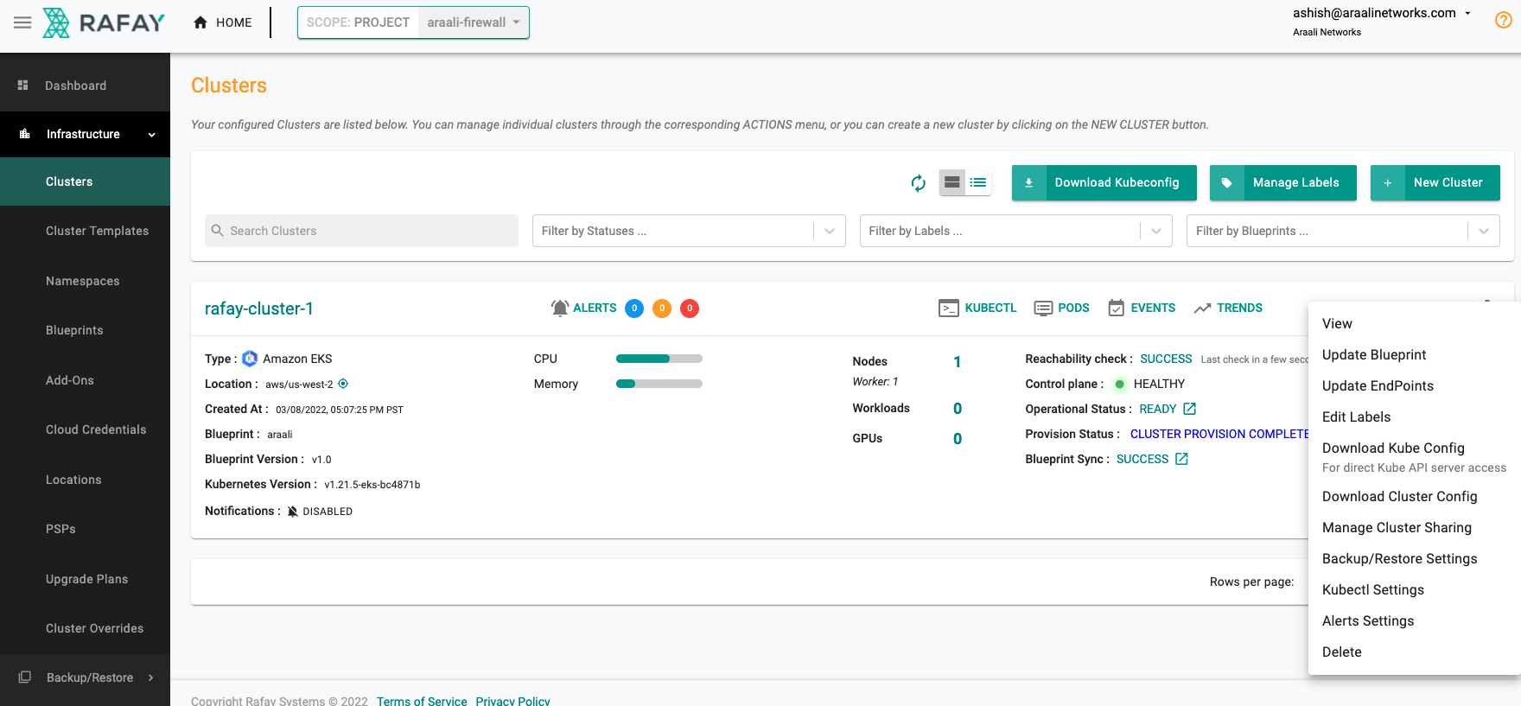Click tag icon on Manage Labels button
This screenshot has width=1521, height=706.
[1227, 182]
